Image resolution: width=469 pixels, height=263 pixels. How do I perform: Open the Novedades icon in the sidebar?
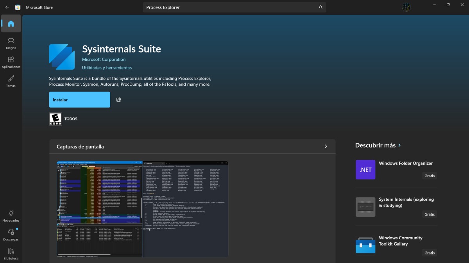tap(11, 214)
